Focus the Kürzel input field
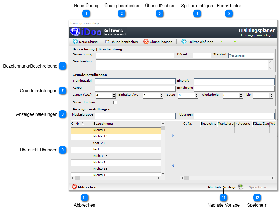Image resolution: width=280 pixels, height=212 pixels. (202, 55)
